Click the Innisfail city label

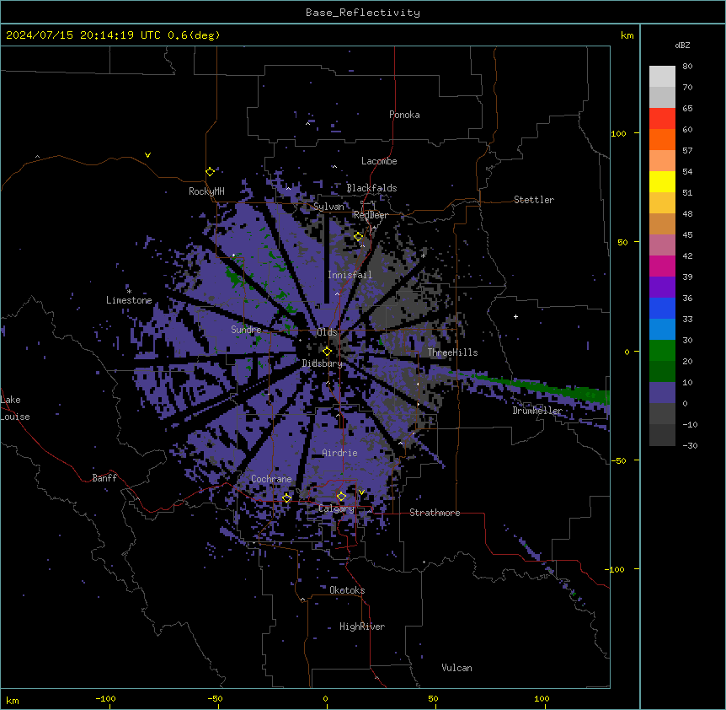350,275
